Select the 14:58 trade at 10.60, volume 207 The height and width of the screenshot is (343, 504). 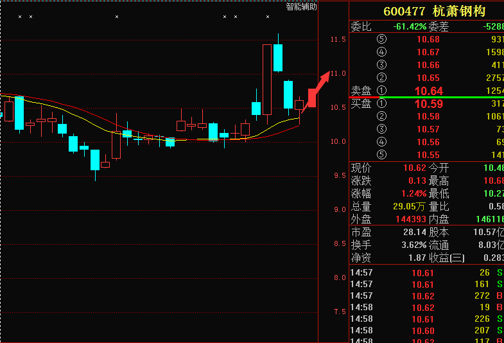click(426, 331)
